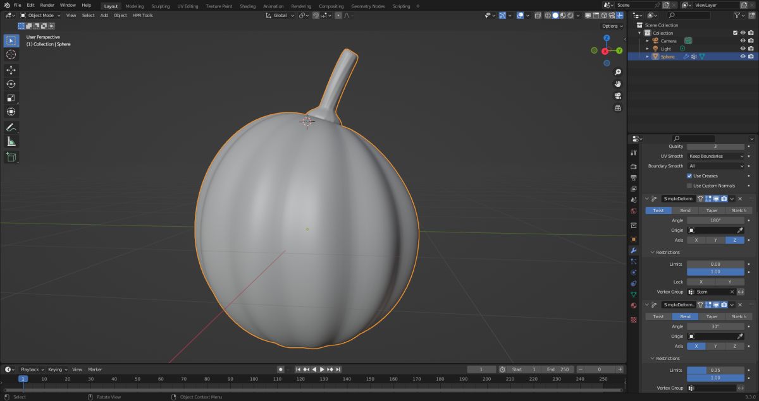Hide the Light in outliner
The width and height of the screenshot is (759, 401).
pyautogui.click(x=743, y=49)
